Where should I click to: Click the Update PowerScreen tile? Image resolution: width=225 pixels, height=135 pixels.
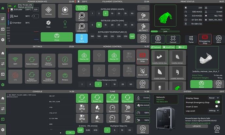(x=48, y=77)
